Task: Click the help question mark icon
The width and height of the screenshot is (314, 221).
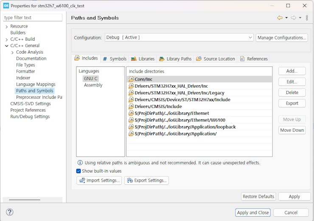Action: [x=10, y=212]
